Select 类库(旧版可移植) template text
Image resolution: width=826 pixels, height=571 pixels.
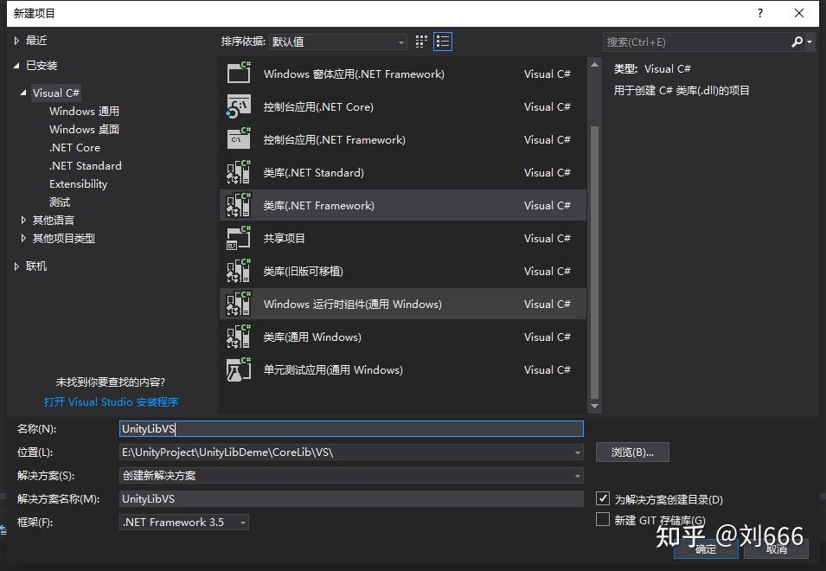pos(303,272)
